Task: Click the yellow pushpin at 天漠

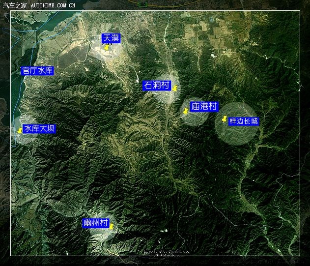Action: coord(107,47)
